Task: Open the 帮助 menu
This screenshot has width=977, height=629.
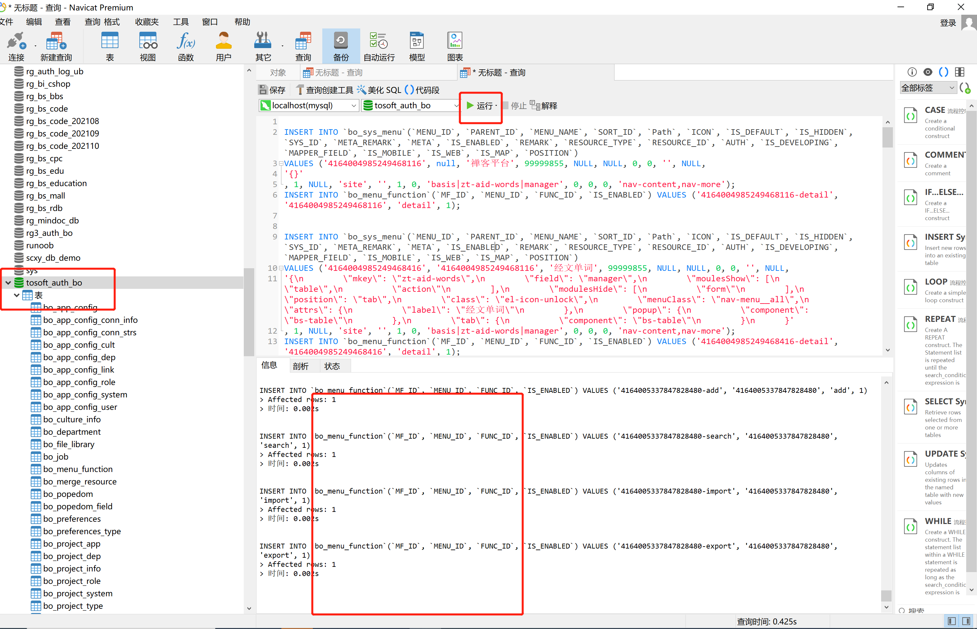Action: coord(242,22)
